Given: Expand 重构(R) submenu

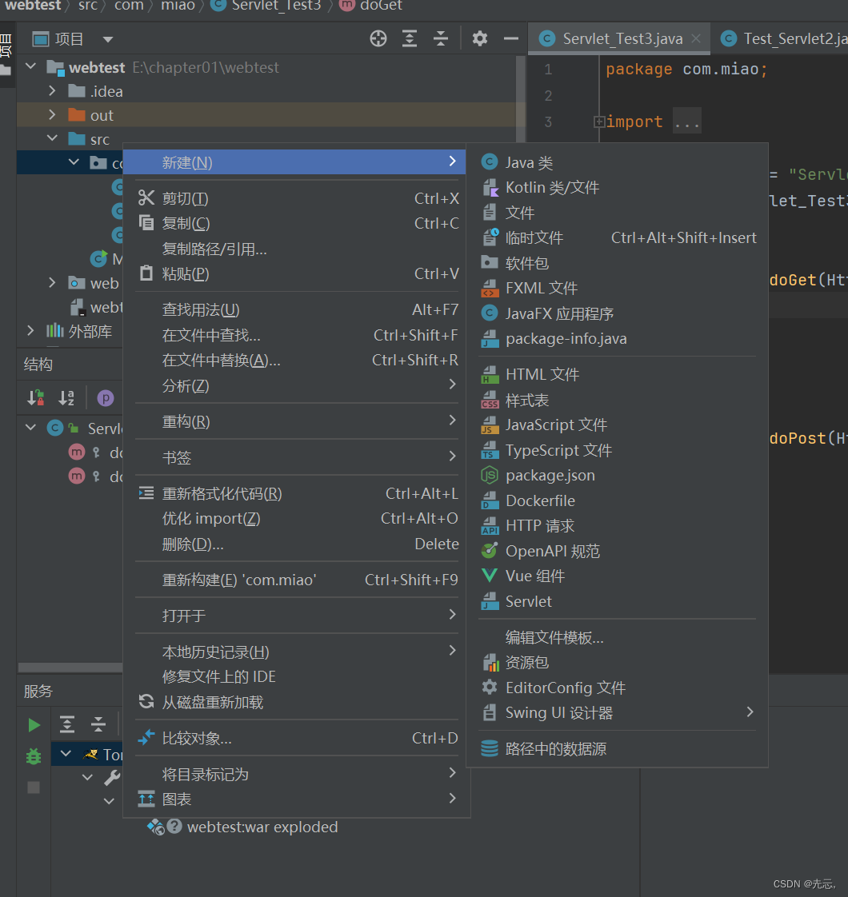Looking at the screenshot, I should click(x=297, y=421).
